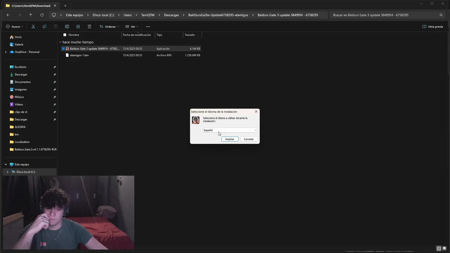The height and width of the screenshot is (253, 450).
Task: Expand breadcrumb chevron after Este equipo
Action: 88,15
